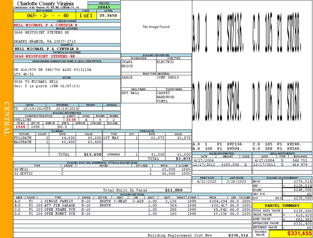Screen dimensions: 313x238
Task: Click Total Built In Value $11,000
Action: (174, 190)
